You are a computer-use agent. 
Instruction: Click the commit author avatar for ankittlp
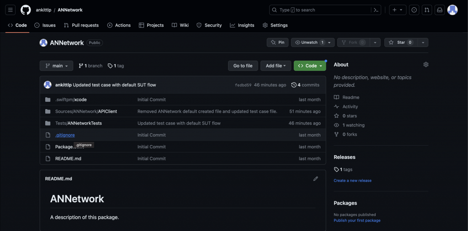(x=48, y=84)
